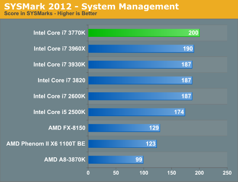238x182 pixels.
Task: Click the x-axis label 100
Action: click(x=144, y=173)
